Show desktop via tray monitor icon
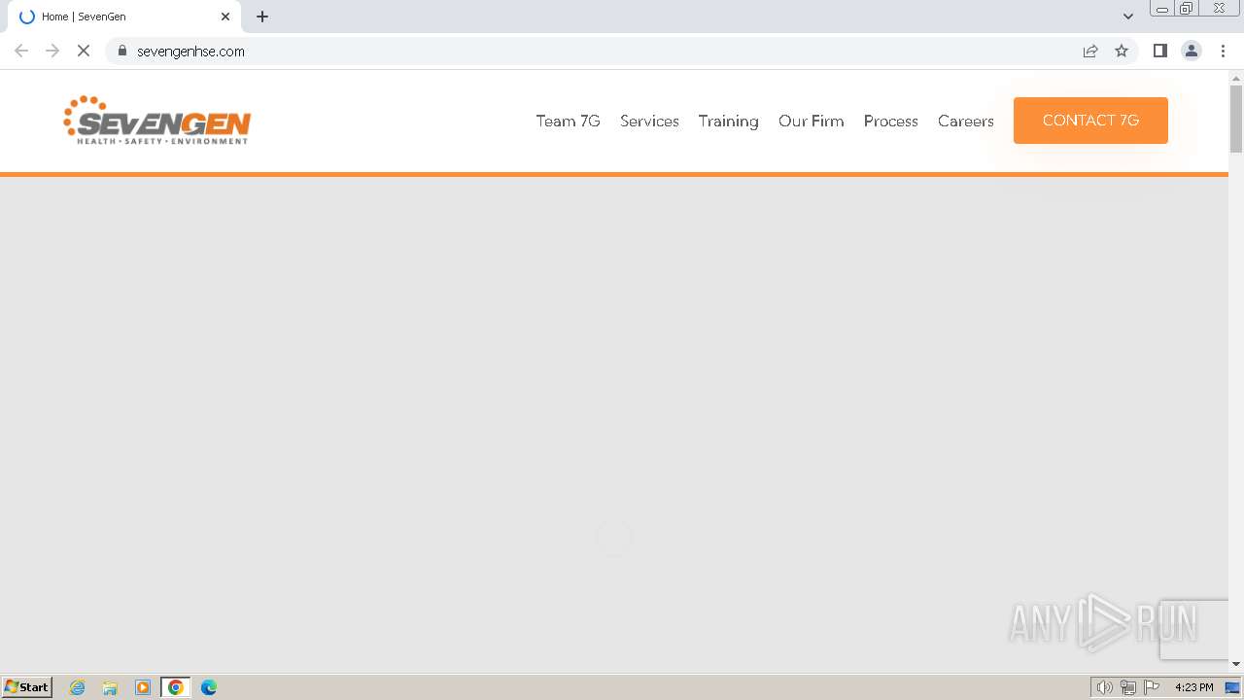The height and width of the screenshot is (700, 1244). click(1232, 687)
